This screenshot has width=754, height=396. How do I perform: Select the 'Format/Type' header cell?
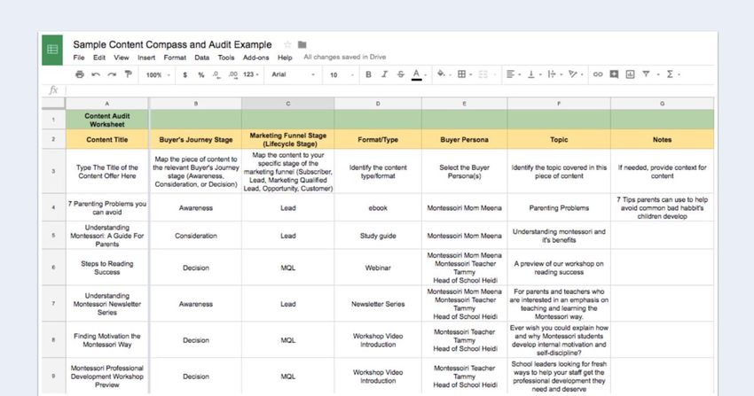pyautogui.click(x=378, y=140)
